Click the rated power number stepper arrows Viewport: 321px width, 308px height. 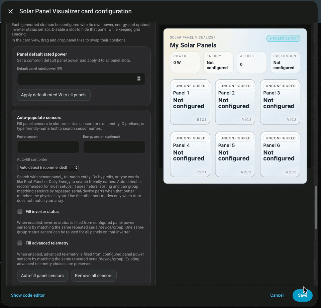pyautogui.click(x=139, y=79)
